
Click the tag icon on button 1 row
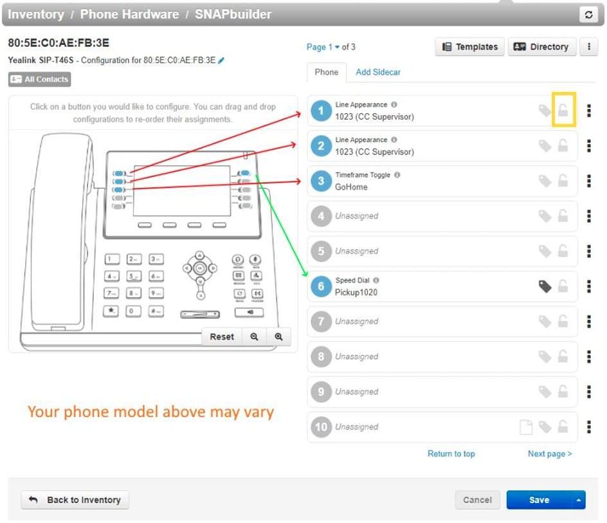545,111
